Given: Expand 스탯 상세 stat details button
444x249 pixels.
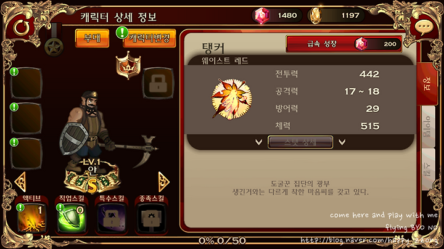Looking at the screenshot, I should pos(300,142).
